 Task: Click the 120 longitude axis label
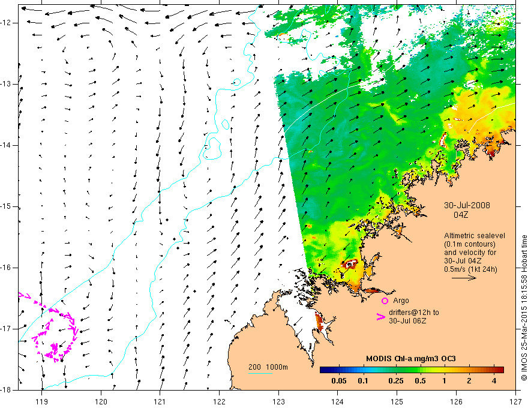pyautogui.click(x=101, y=401)
